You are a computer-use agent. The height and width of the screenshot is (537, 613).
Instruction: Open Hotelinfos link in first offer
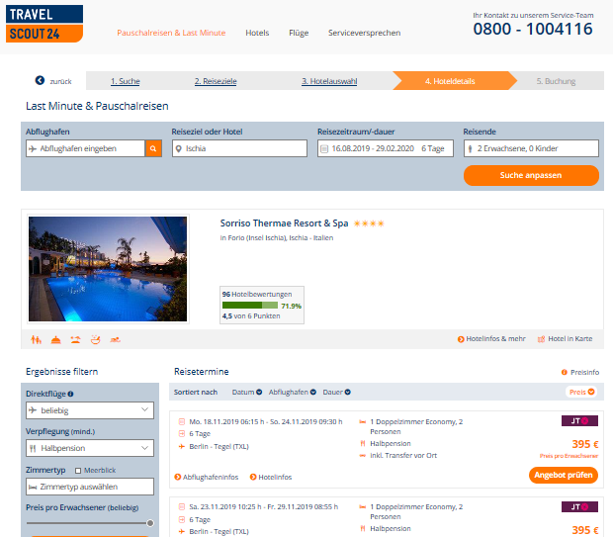271,477
